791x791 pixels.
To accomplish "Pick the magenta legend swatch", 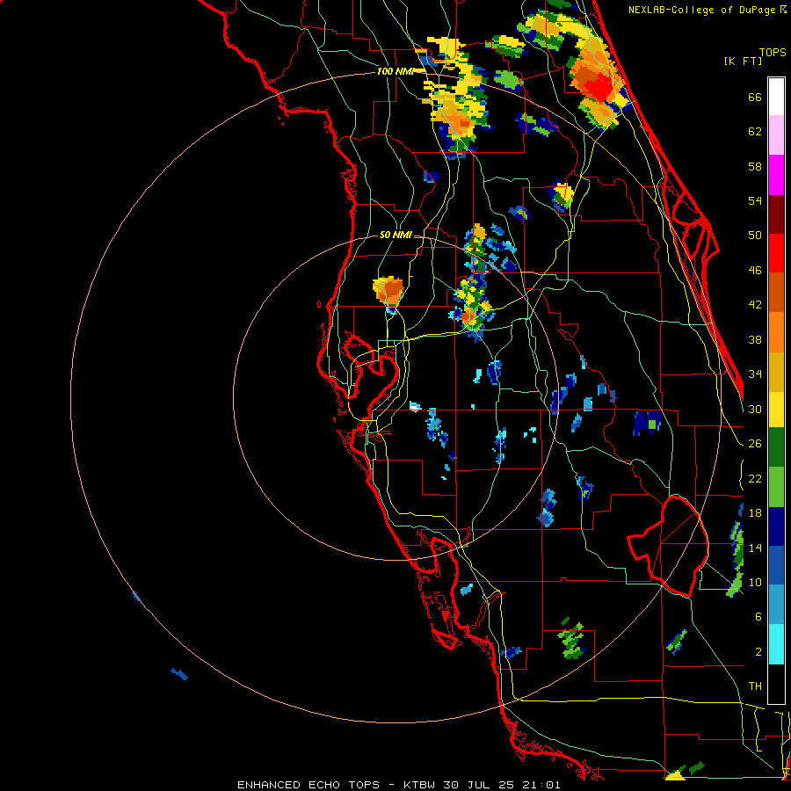I will (776, 175).
